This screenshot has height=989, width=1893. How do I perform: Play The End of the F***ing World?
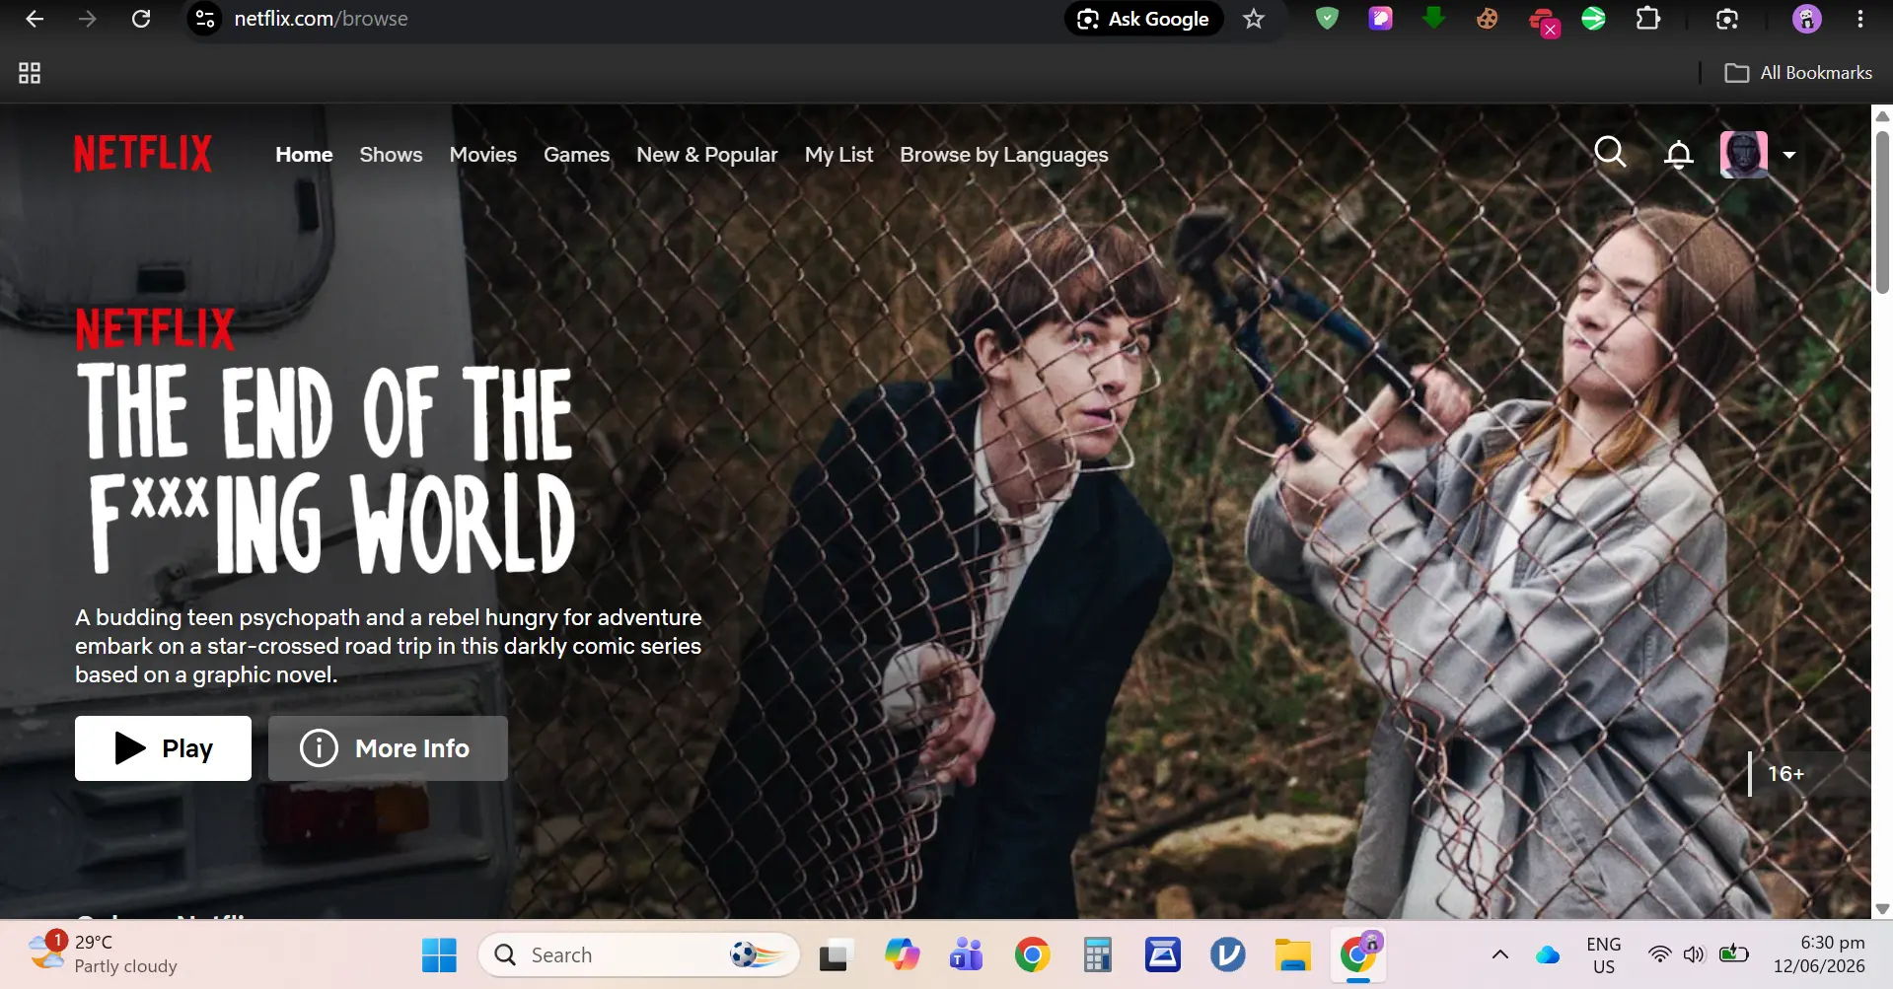tap(163, 748)
